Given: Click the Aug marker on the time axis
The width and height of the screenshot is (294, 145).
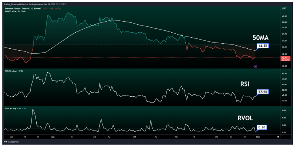Looking at the screenshot, I should [53, 137].
